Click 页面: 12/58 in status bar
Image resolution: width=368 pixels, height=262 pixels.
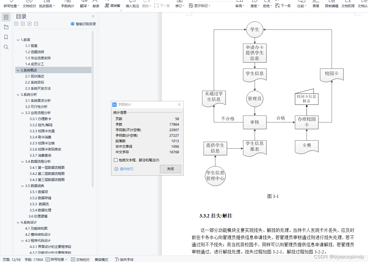pos(12,260)
